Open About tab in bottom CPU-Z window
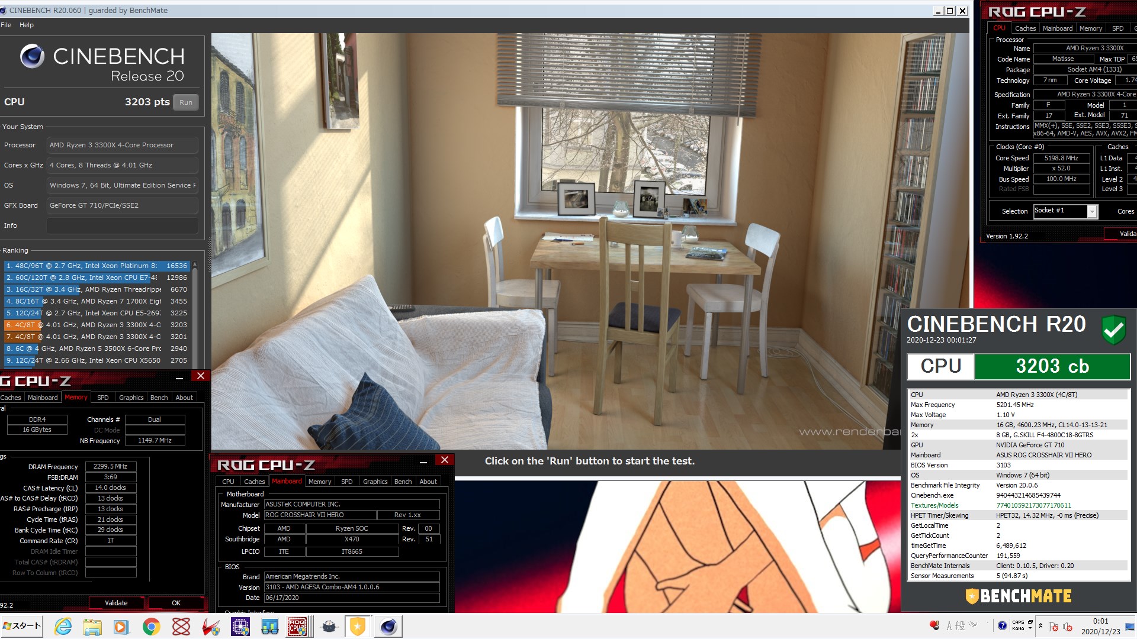The image size is (1137, 639). [x=428, y=482]
